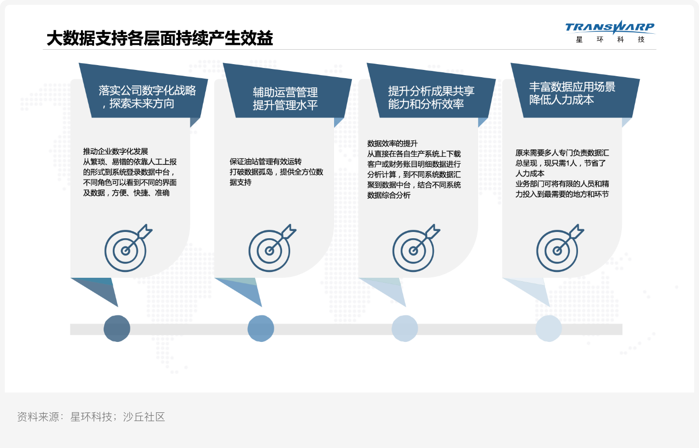Click the text 从直接在各自生产系统上下载

point(414,154)
